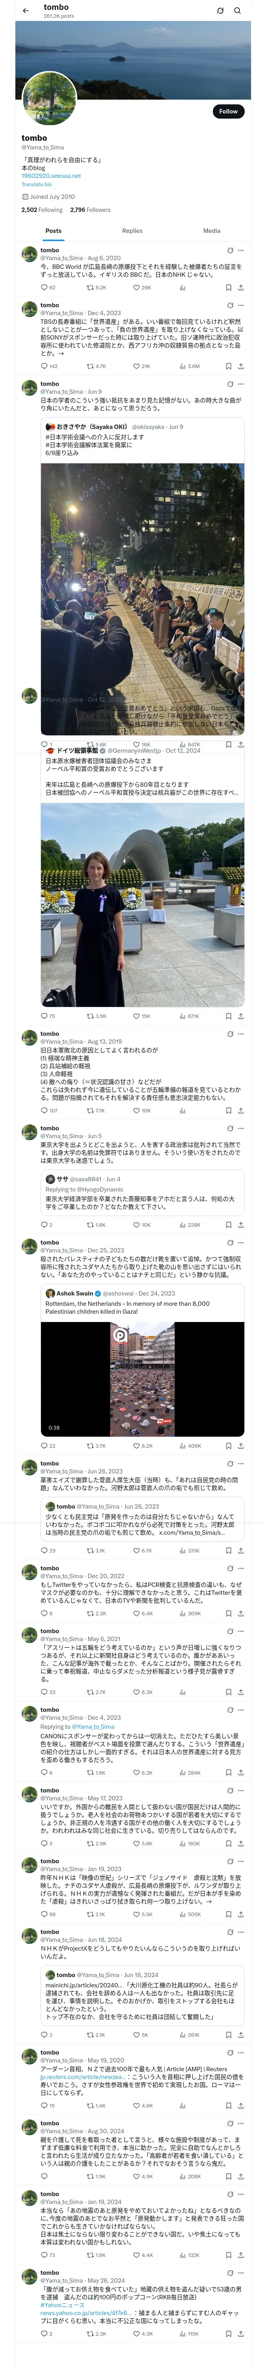
Task: Switch to the Media tab
Action: 212,231
